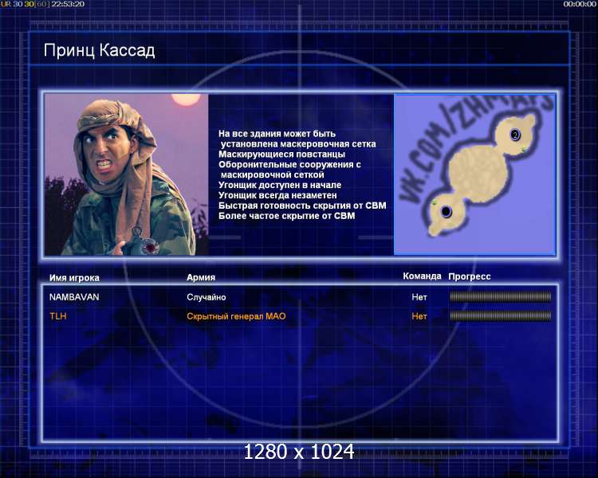Select player name NAMBAVAN
This screenshot has height=478, width=598.
click(74, 297)
